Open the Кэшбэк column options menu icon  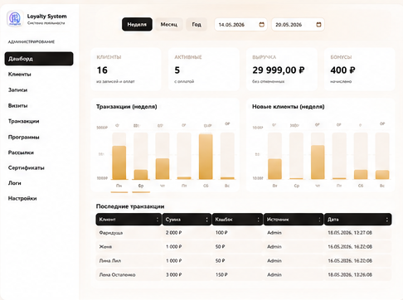click(258, 220)
